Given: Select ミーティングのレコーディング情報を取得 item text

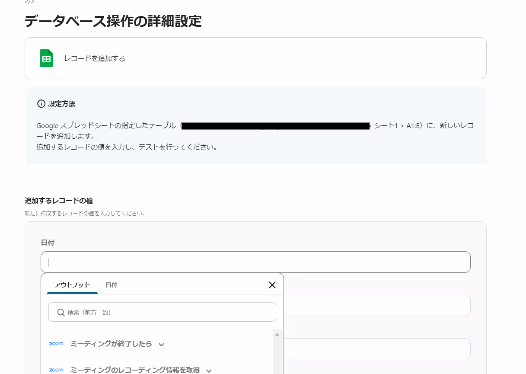Looking at the screenshot, I should pos(135,370).
